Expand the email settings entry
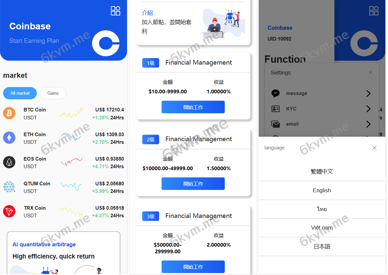This screenshot has width=388, height=275. [x=368, y=124]
